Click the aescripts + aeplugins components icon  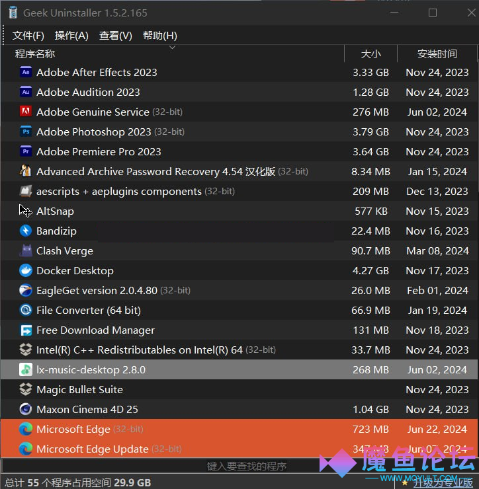point(26,191)
